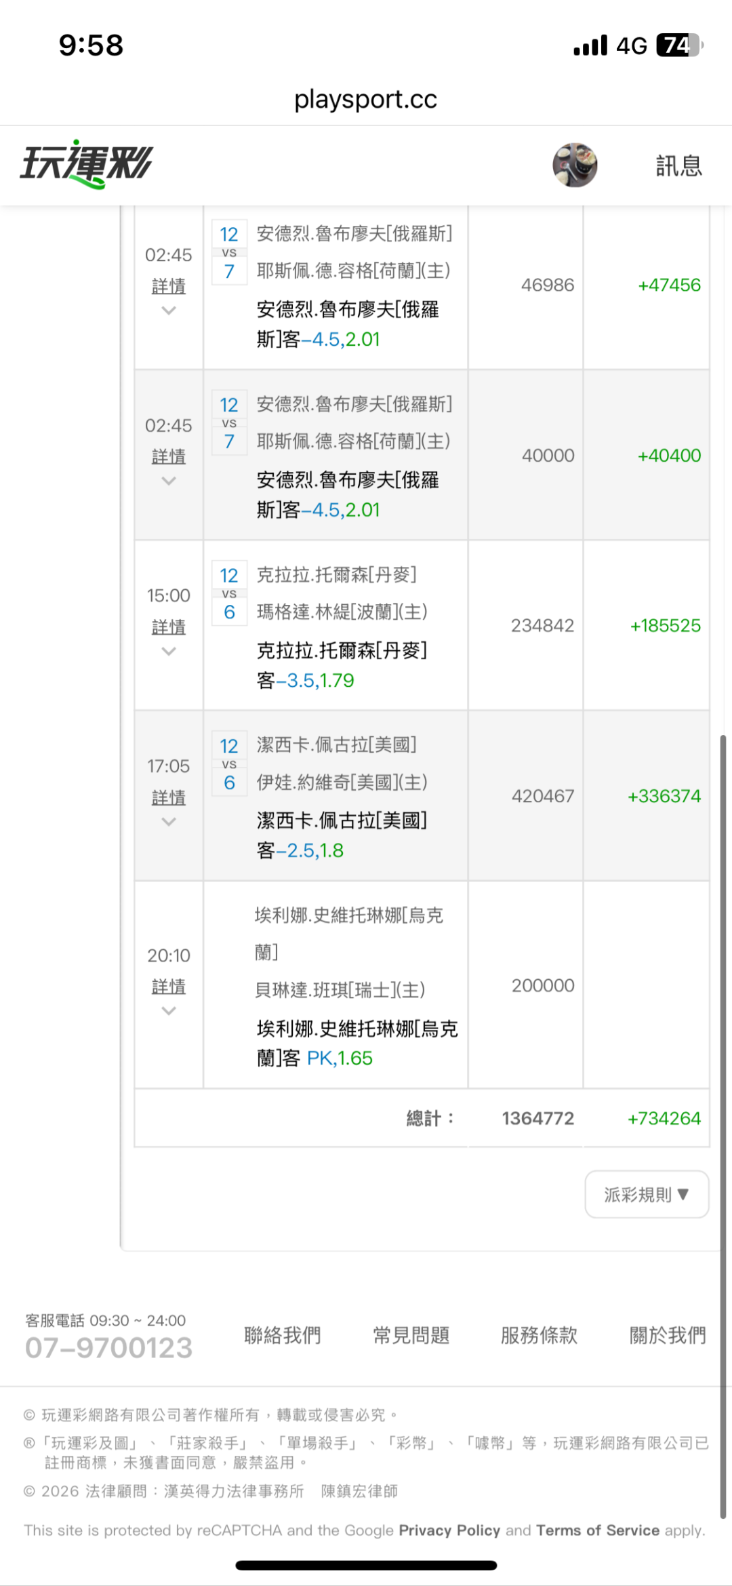The image size is (732, 1586).
Task: Open 派彩規則 dropdown
Action: (647, 1194)
